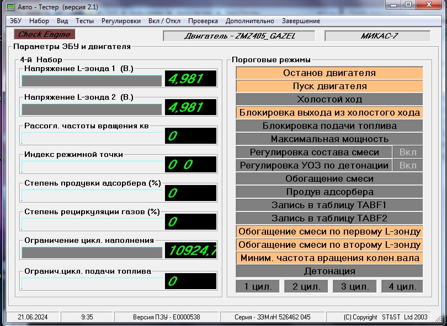This screenshot has height=326, width=447.
Task: Select the Пуск двигателя mode indicator
Action: (x=329, y=86)
